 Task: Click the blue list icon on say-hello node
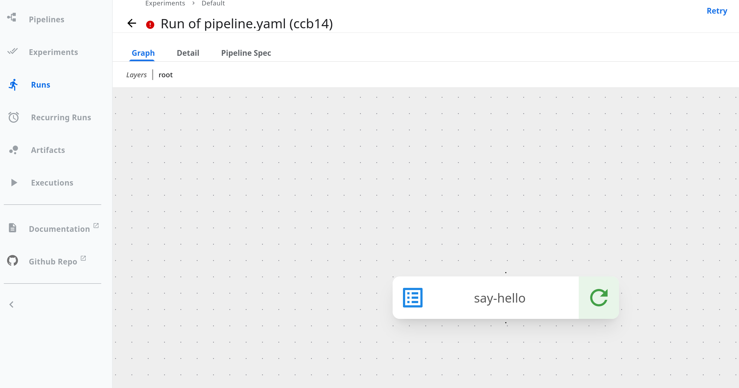click(x=412, y=298)
